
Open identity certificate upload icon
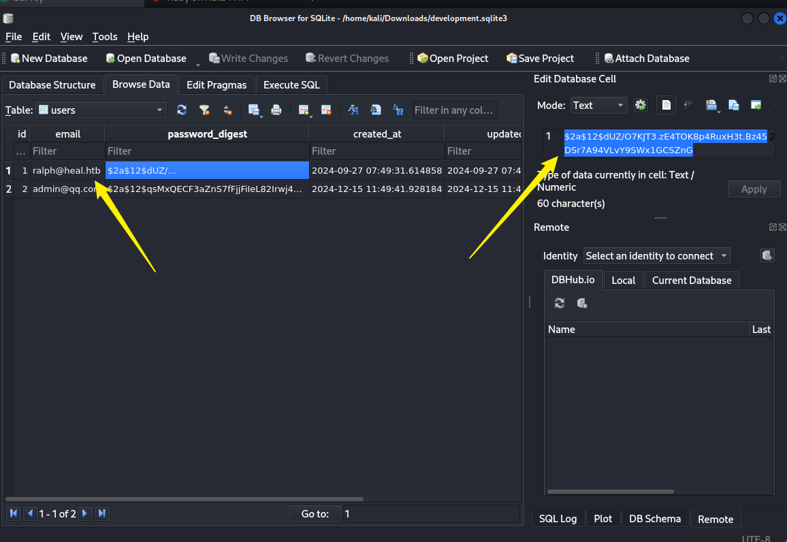pyautogui.click(x=767, y=256)
